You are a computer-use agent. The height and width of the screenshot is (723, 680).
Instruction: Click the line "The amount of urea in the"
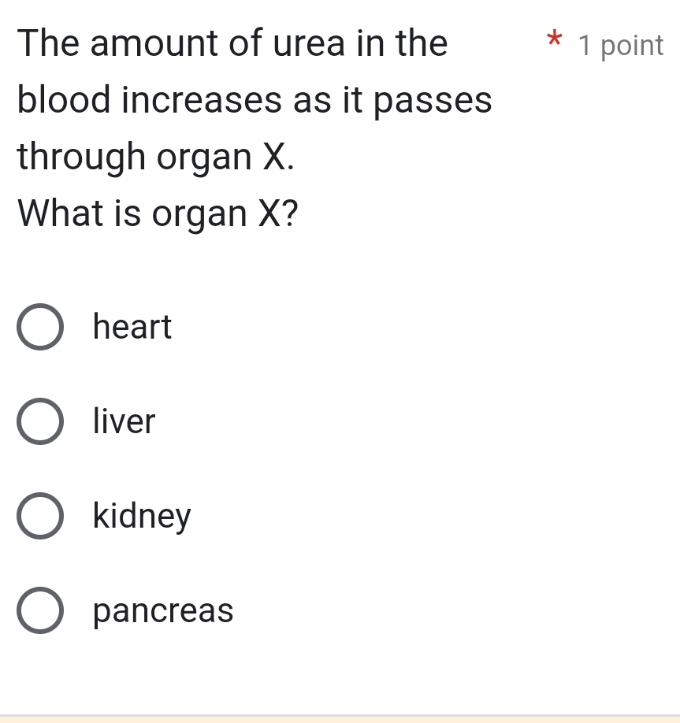[x=232, y=43]
